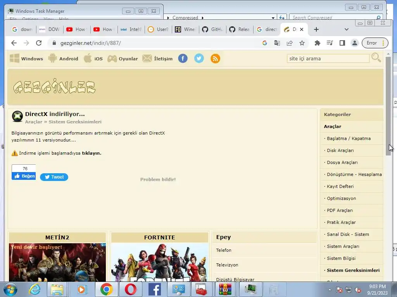Open the media control toolbar icon
The height and width of the screenshot is (297, 397).
(x=330, y=43)
